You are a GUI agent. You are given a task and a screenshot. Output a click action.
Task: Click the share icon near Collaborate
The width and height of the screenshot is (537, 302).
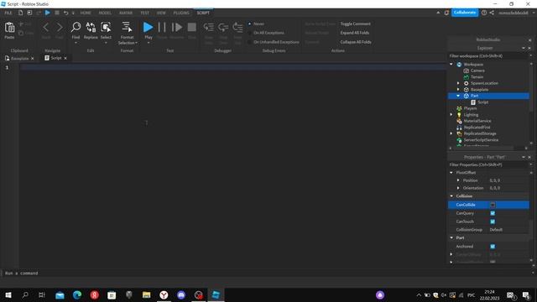492,13
